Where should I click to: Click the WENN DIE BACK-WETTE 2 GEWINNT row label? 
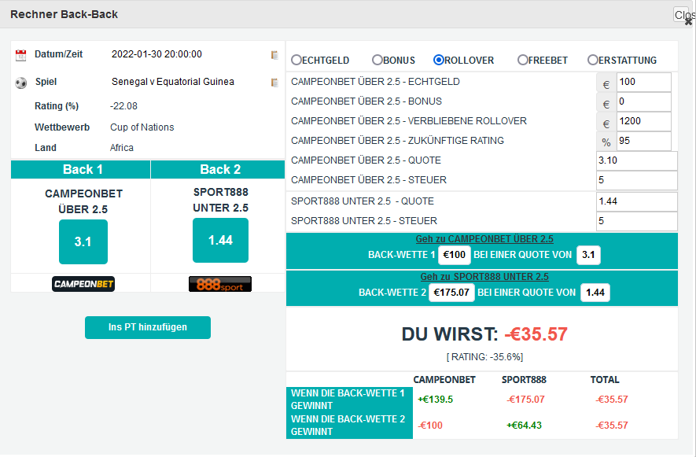348,426
